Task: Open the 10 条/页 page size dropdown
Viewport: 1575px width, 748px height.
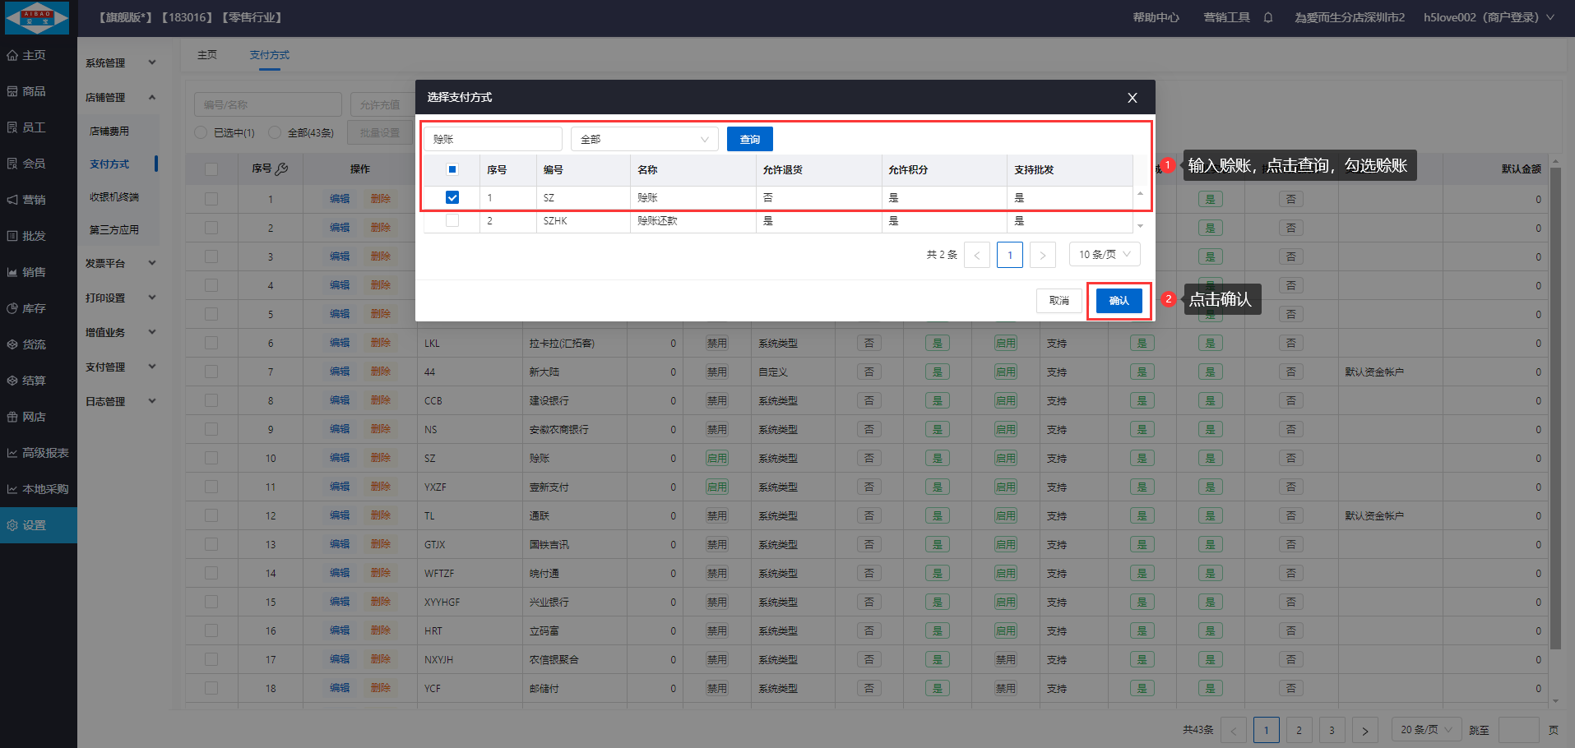Action: 1104,255
